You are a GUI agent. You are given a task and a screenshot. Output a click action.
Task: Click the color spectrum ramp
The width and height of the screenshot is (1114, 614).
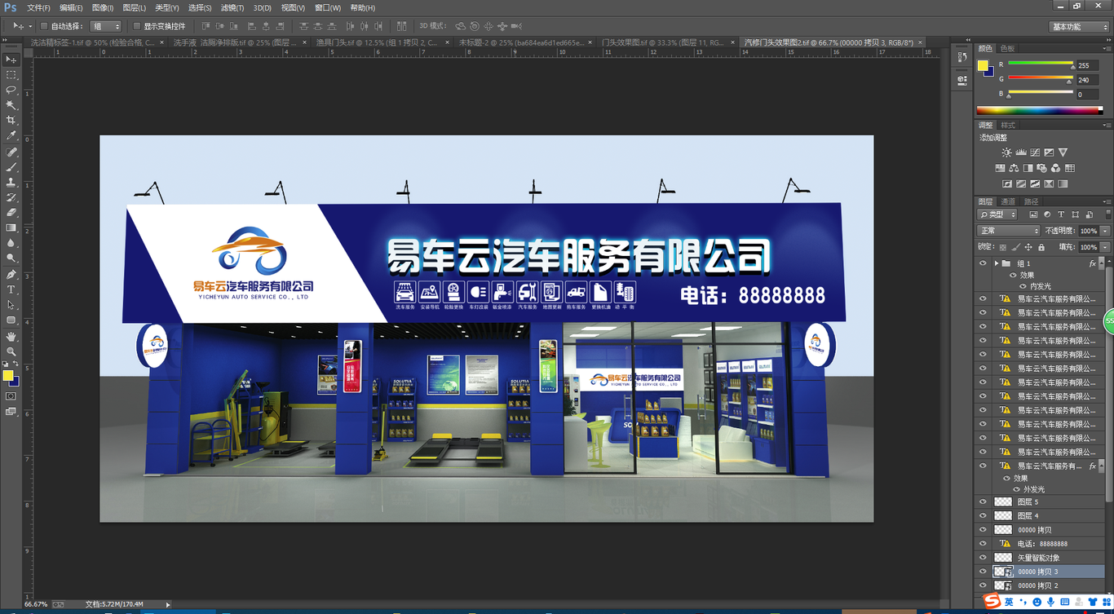click(1039, 111)
